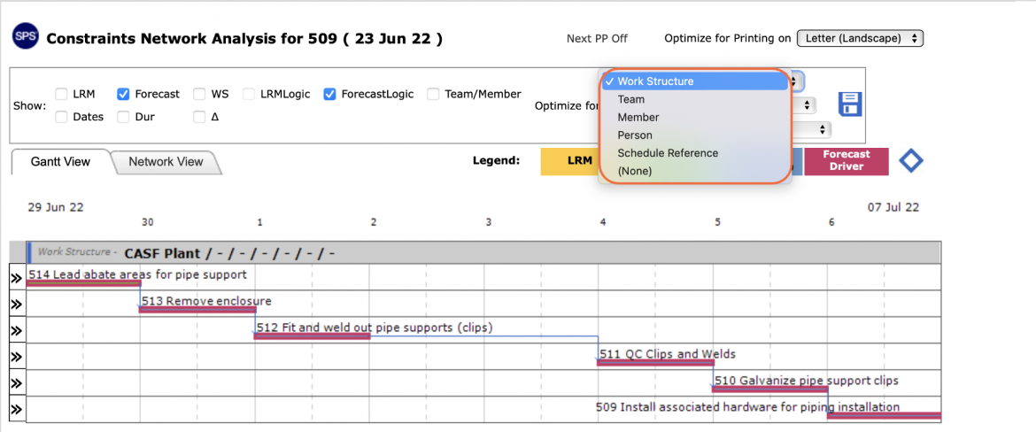Image resolution: width=1036 pixels, height=432 pixels.
Task: Choose Member from the dropdown list
Action: tap(696, 117)
